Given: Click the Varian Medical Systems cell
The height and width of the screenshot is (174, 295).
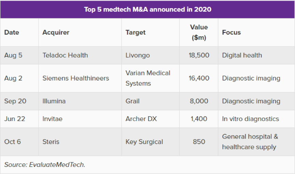Looking at the screenshot, I should (x=148, y=78).
